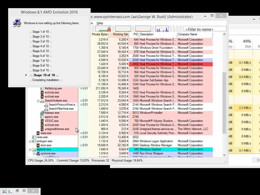Click the csrss.exe process icon
The width and height of the screenshot is (260, 195).
[x=34, y=137]
